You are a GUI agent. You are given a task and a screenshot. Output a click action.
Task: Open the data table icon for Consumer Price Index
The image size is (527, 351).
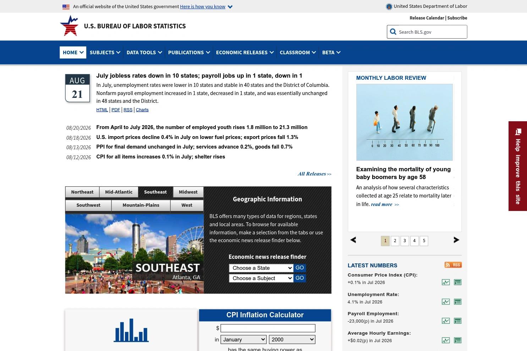(457, 282)
